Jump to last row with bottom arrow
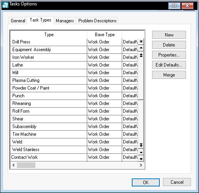The width and height of the screenshot is (199, 193). point(141,159)
